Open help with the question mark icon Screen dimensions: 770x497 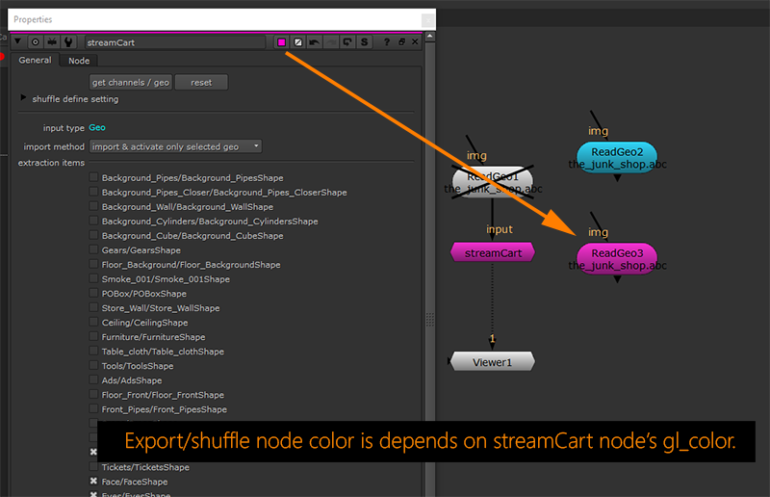387,42
